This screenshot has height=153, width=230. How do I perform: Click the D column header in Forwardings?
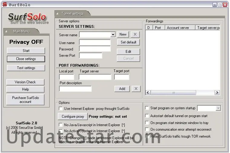click(x=149, y=28)
